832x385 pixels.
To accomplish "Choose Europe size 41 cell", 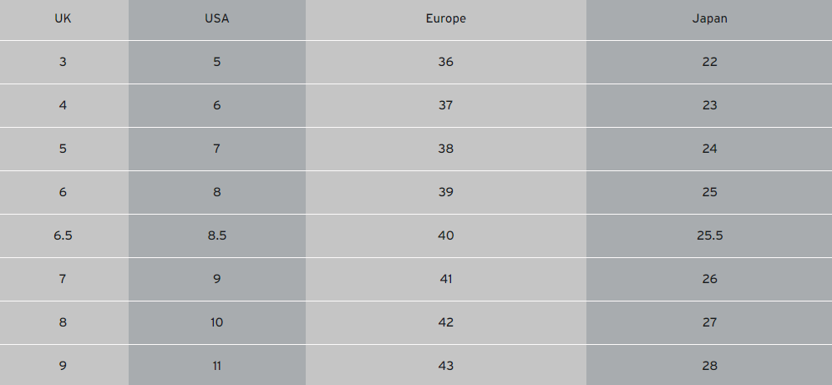I will coord(445,279).
